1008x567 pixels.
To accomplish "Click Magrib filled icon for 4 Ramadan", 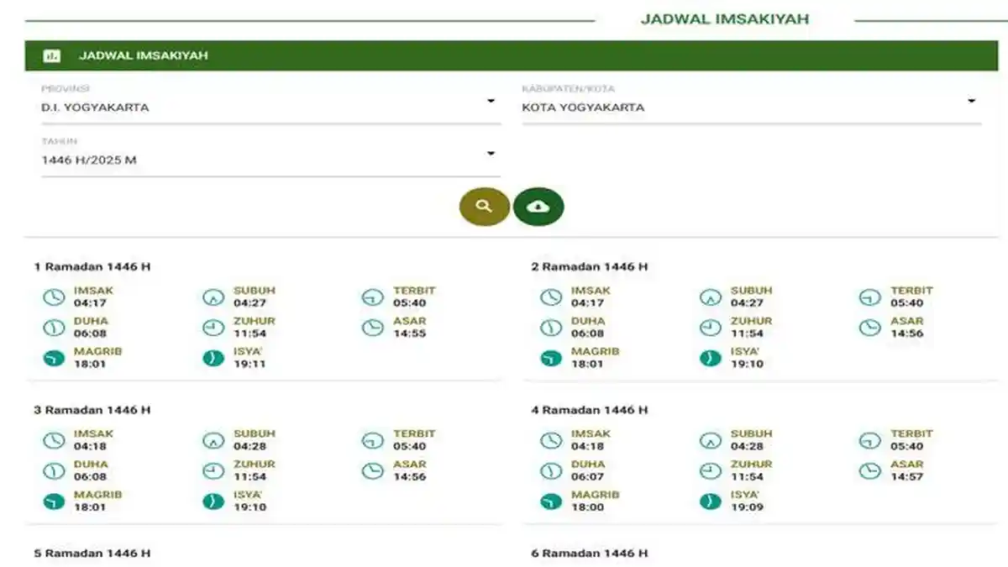I will tap(551, 501).
